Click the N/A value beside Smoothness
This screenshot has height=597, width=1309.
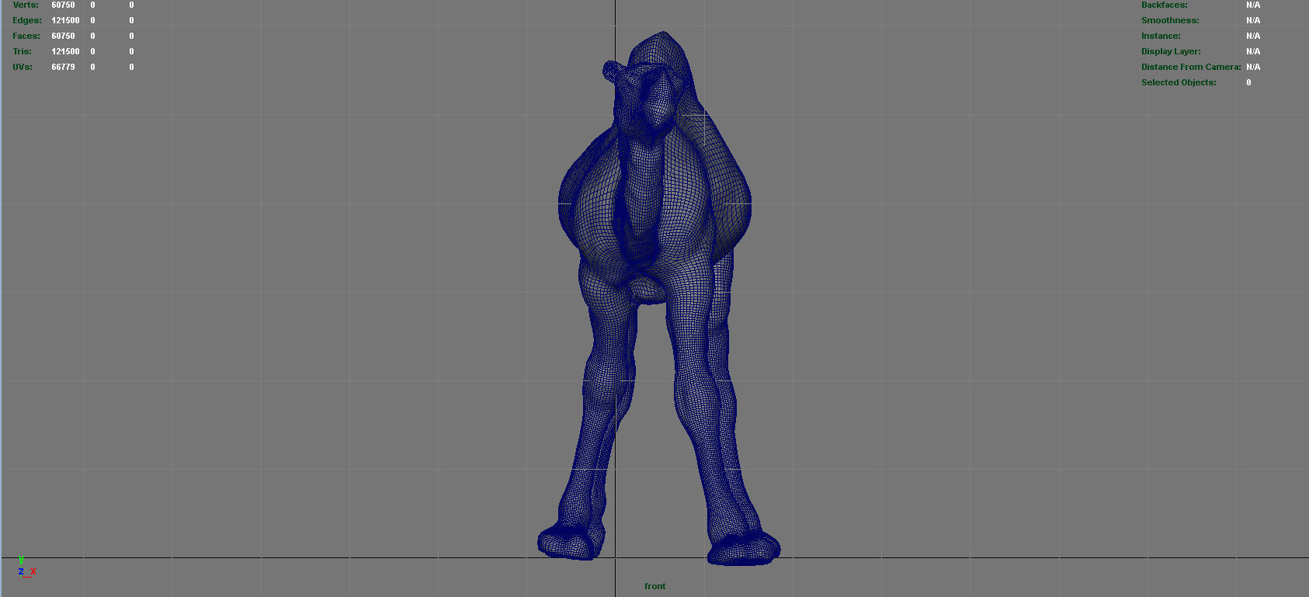pyautogui.click(x=1253, y=20)
